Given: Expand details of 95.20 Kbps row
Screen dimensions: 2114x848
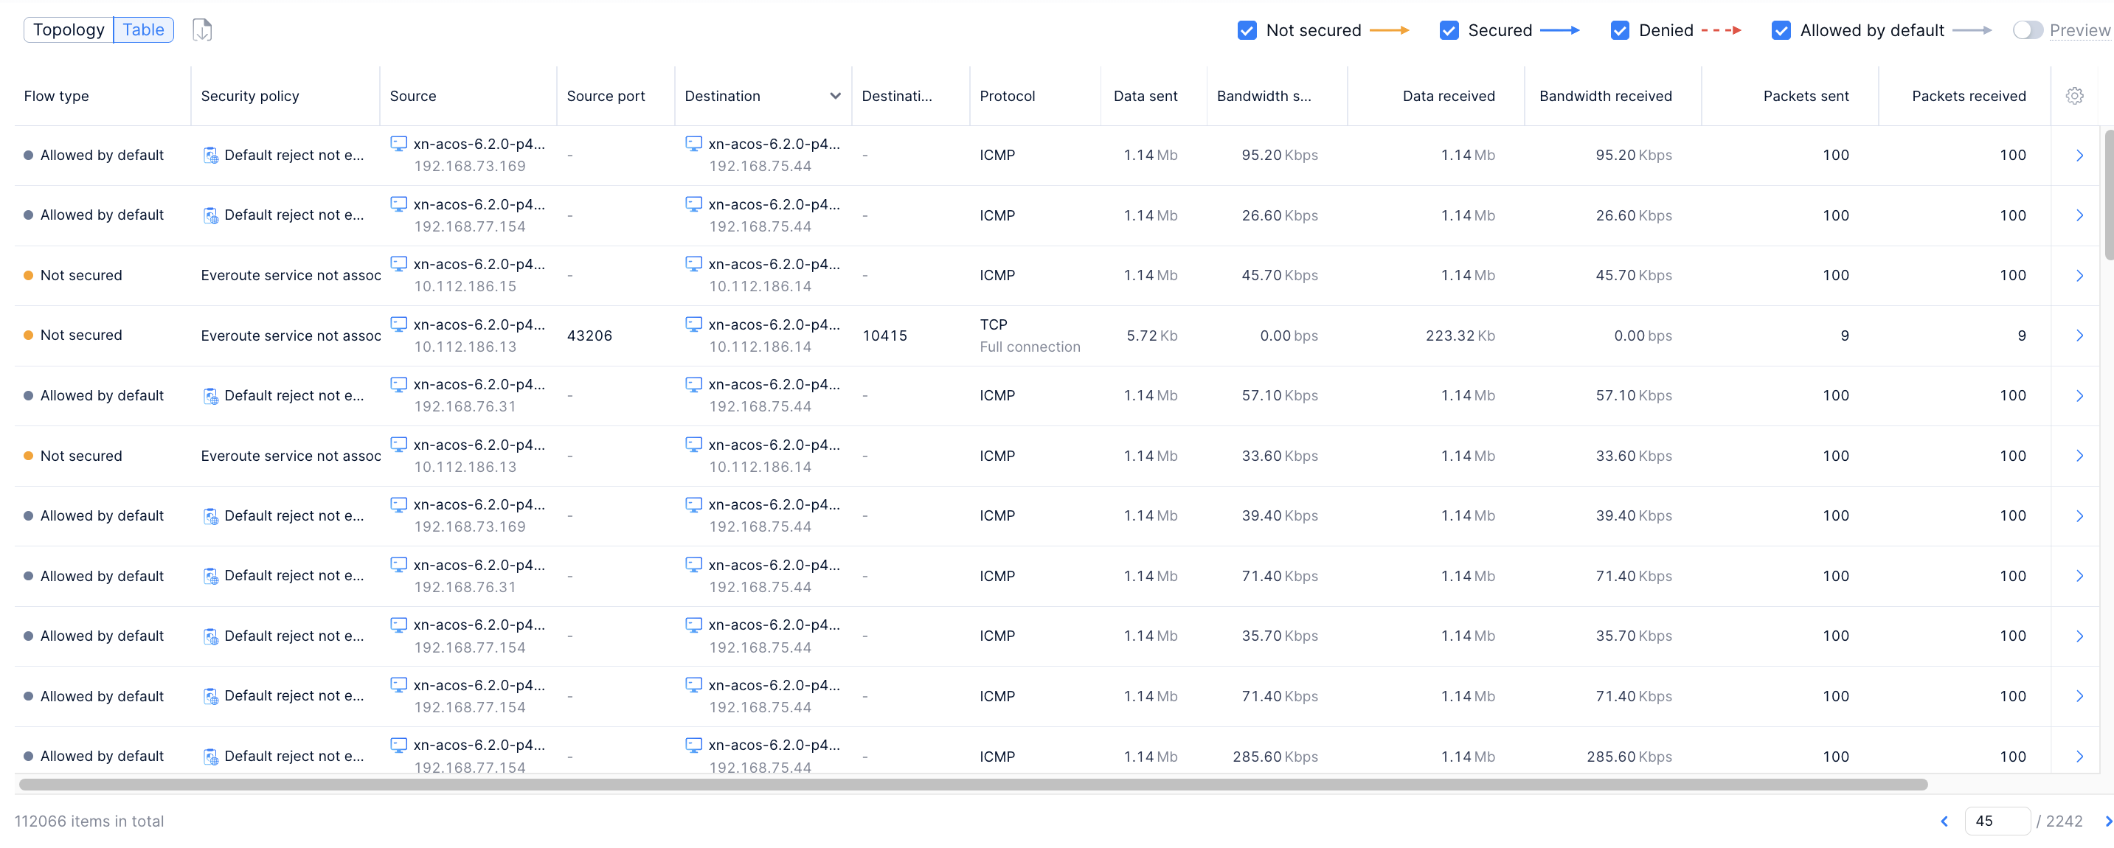Looking at the screenshot, I should [x=2079, y=155].
